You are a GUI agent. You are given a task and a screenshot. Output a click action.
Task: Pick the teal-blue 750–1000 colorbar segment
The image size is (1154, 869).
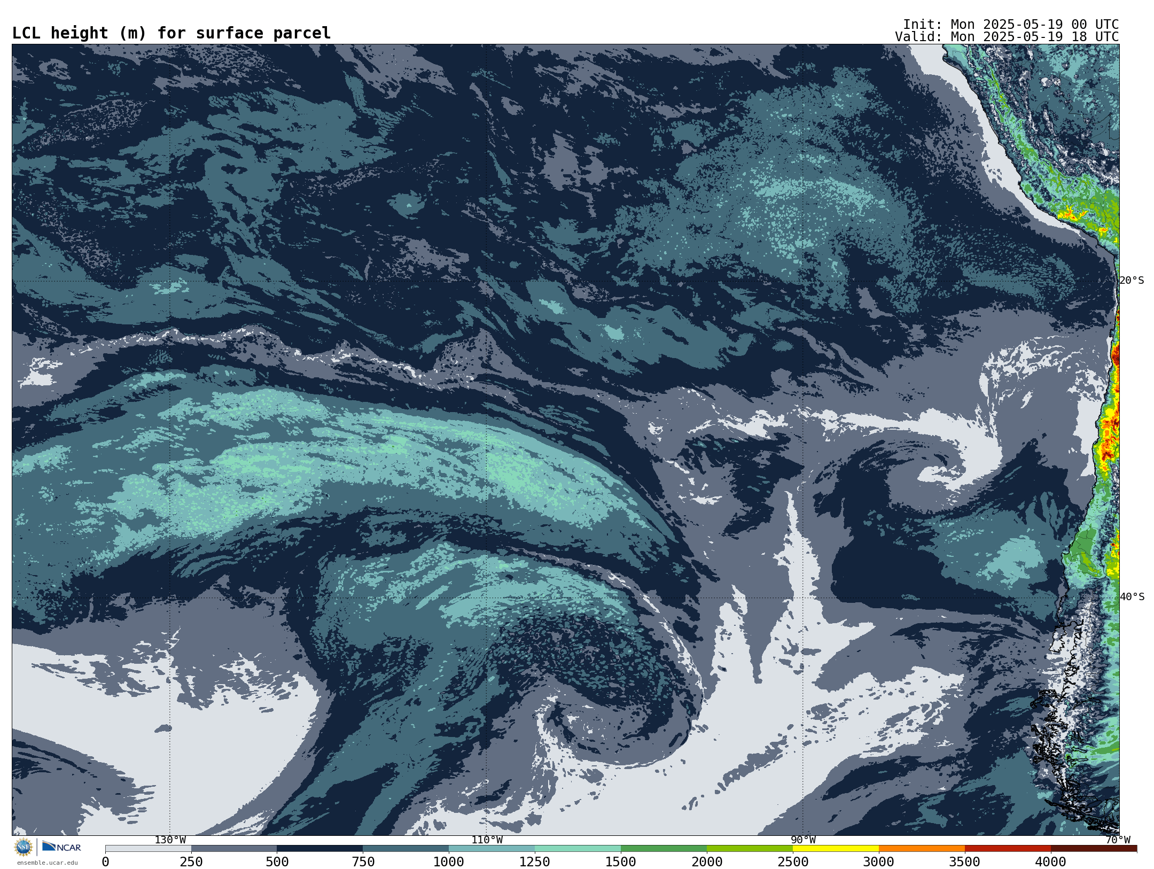pyautogui.click(x=406, y=849)
